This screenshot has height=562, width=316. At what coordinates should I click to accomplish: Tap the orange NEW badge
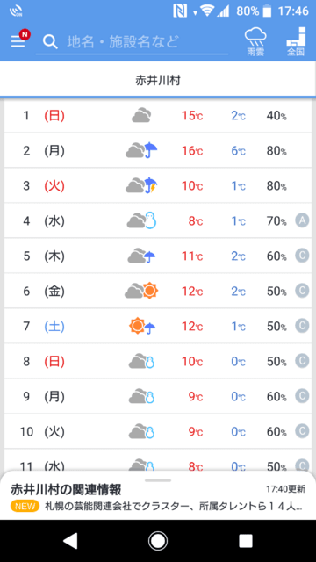point(25,507)
